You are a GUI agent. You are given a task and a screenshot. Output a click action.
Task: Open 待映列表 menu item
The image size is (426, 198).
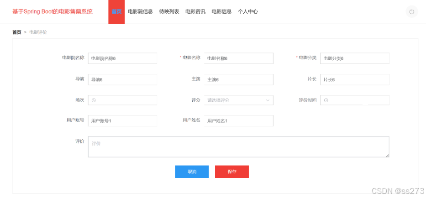pyautogui.click(x=169, y=12)
